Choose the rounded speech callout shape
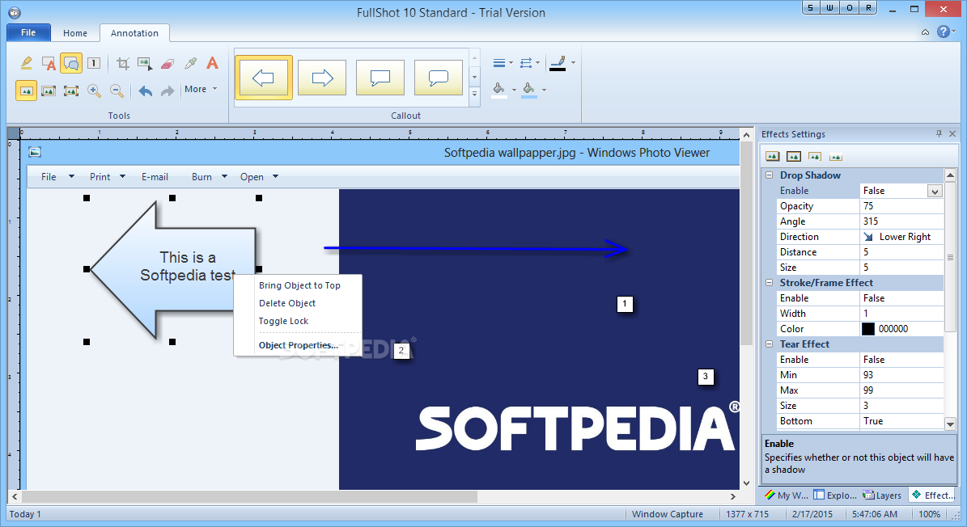Image resolution: width=967 pixels, height=527 pixels. coord(439,78)
